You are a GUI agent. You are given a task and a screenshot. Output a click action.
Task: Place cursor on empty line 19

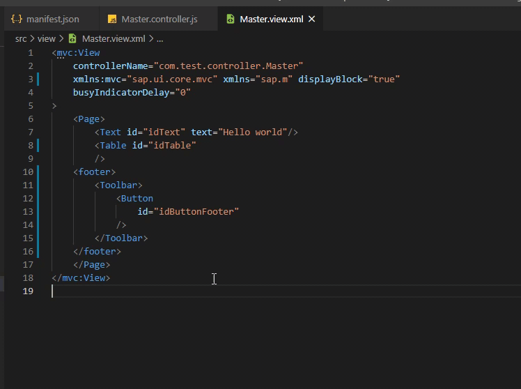[286, 291]
